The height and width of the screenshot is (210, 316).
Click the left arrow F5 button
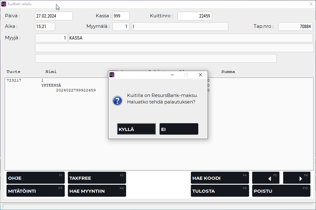pyautogui.click(x=266, y=178)
